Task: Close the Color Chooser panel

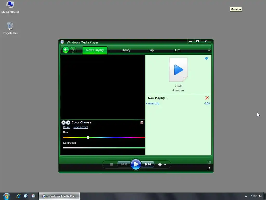Action: (x=142, y=123)
